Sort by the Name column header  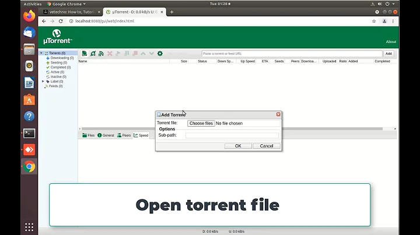click(x=124, y=61)
